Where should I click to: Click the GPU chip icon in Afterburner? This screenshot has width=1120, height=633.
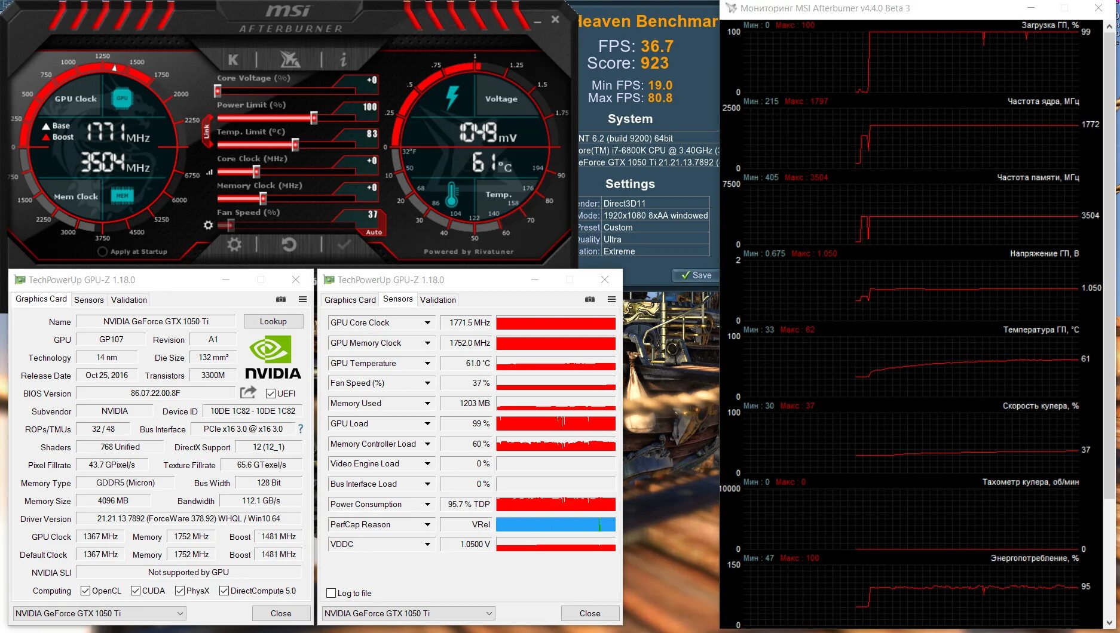point(122,99)
